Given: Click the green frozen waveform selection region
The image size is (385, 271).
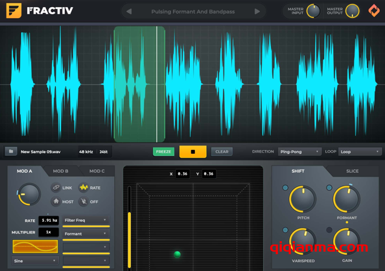Looking at the screenshot, I should click(139, 84).
